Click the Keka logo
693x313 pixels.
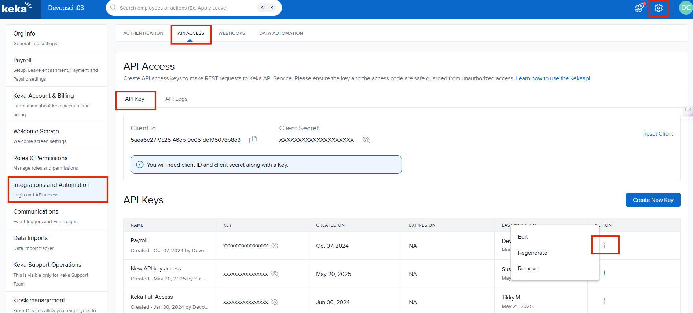point(17,8)
